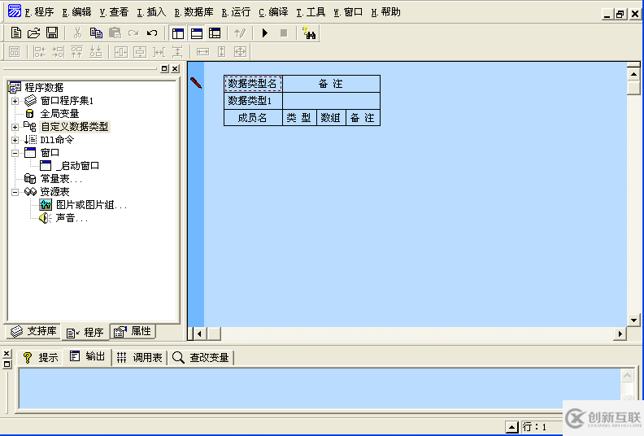Screen dimensions: 644x436
Task: Click the grayed Stop square icon
Action: (x=284, y=33)
